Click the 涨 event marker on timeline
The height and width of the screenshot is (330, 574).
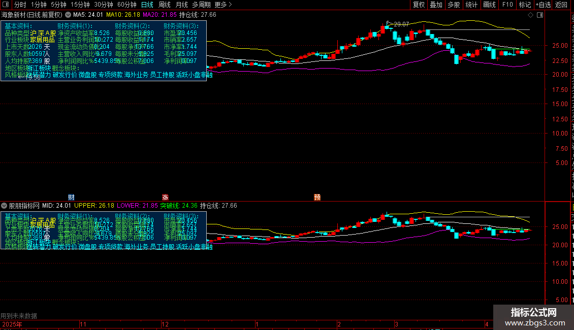(165, 197)
